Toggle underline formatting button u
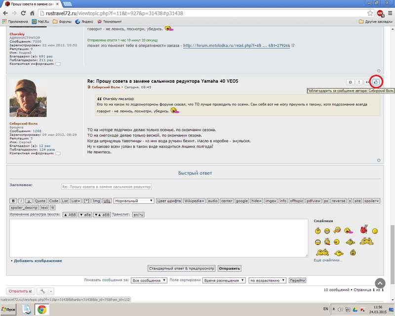395x316 pixels. (x=29, y=201)
